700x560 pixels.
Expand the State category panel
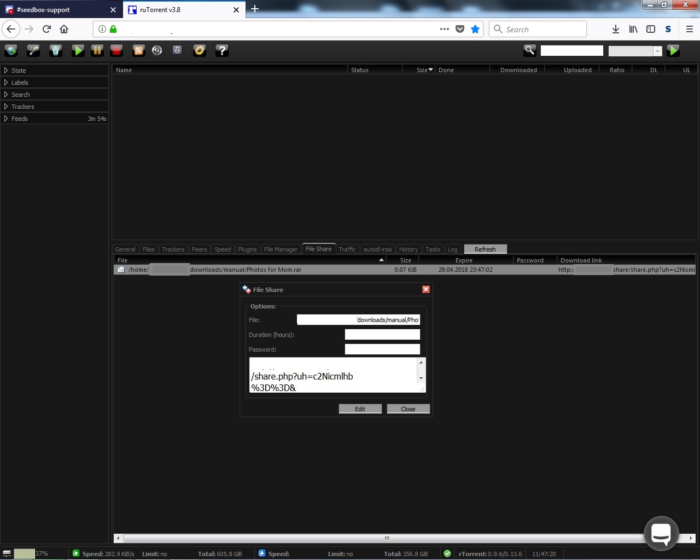19,71
